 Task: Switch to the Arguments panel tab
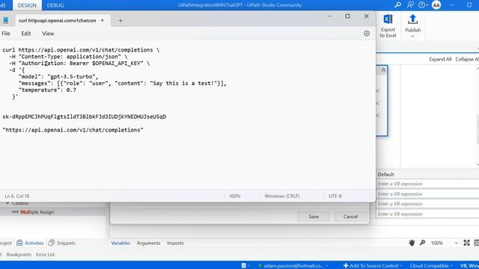[x=148, y=243]
